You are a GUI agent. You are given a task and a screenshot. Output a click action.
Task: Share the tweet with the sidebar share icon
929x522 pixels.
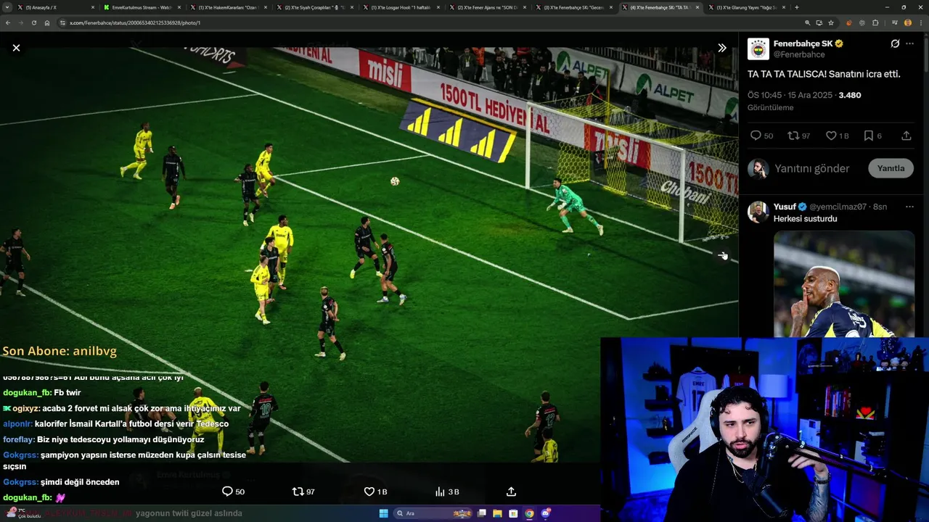coord(907,136)
